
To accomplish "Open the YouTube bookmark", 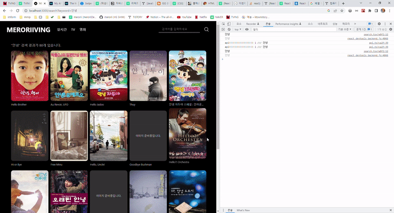I will click(x=184, y=17).
